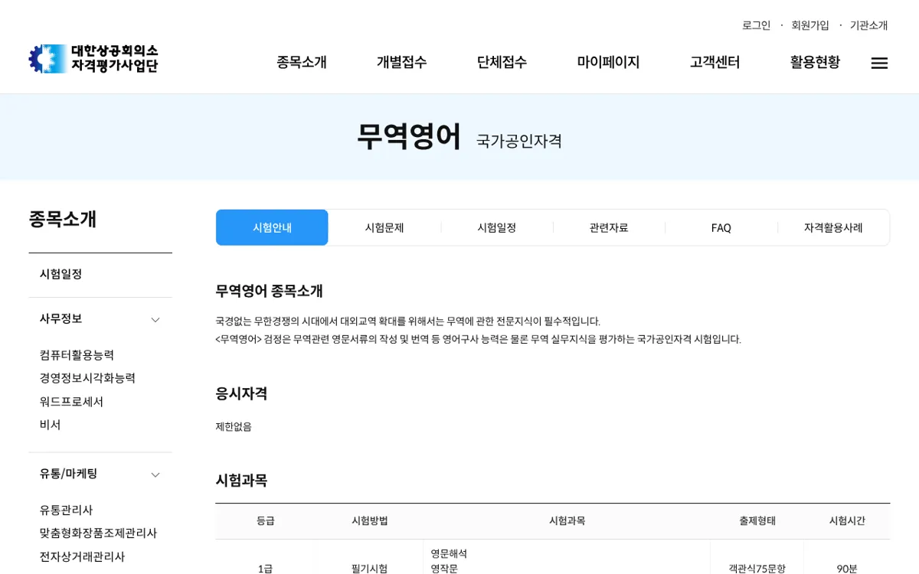Open 시험일정 in the sidebar
Screen dimensions: 919x574
(x=61, y=274)
